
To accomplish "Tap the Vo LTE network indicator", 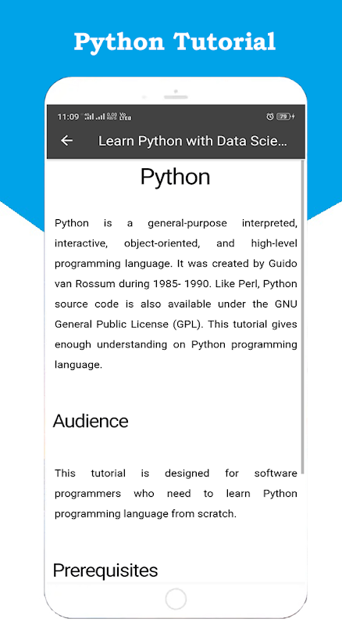I will 125,117.
